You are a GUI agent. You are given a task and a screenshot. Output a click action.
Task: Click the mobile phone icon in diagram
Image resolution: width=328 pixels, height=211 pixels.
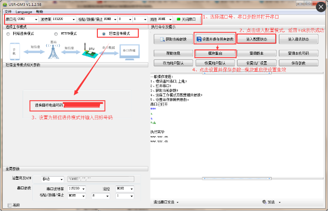[x=14, y=51]
